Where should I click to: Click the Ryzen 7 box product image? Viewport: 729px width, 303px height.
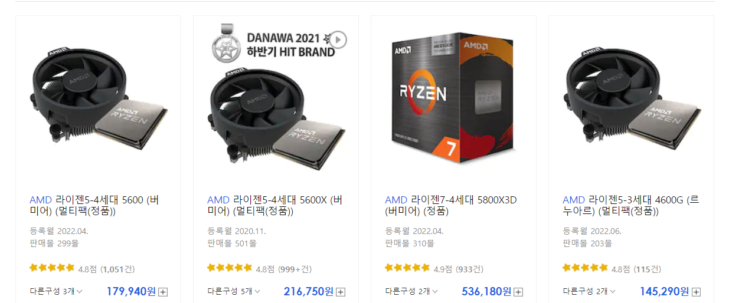point(453,98)
